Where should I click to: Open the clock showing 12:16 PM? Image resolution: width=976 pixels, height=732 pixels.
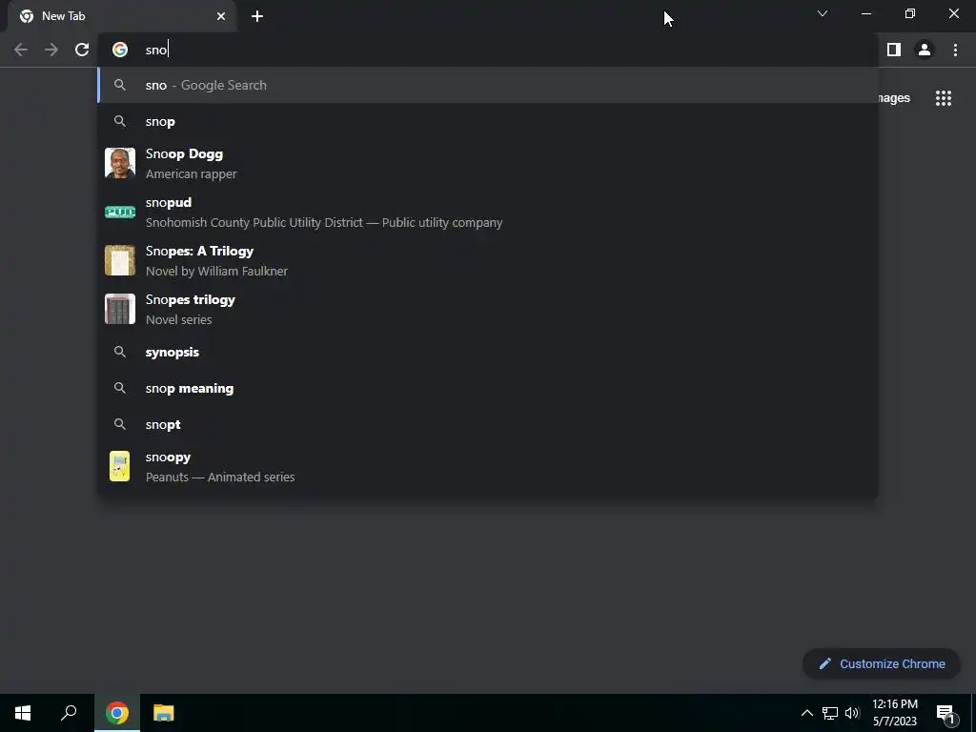click(x=895, y=713)
